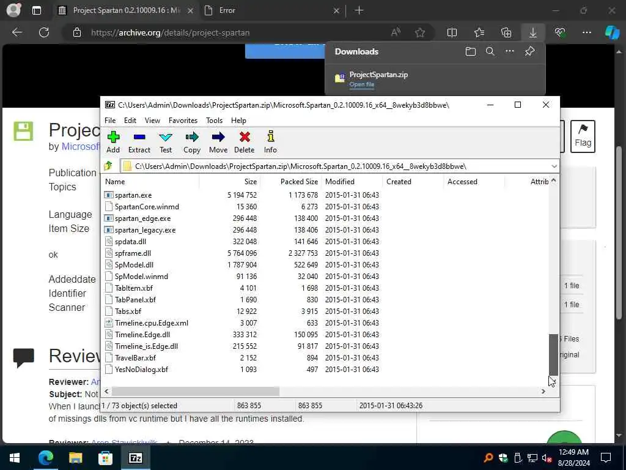Open the Edit menu

pyautogui.click(x=130, y=121)
